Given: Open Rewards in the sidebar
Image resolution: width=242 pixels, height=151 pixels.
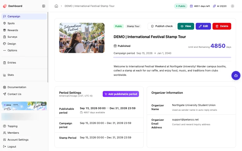Looking at the screenshot, I should click(x=24, y=30).
